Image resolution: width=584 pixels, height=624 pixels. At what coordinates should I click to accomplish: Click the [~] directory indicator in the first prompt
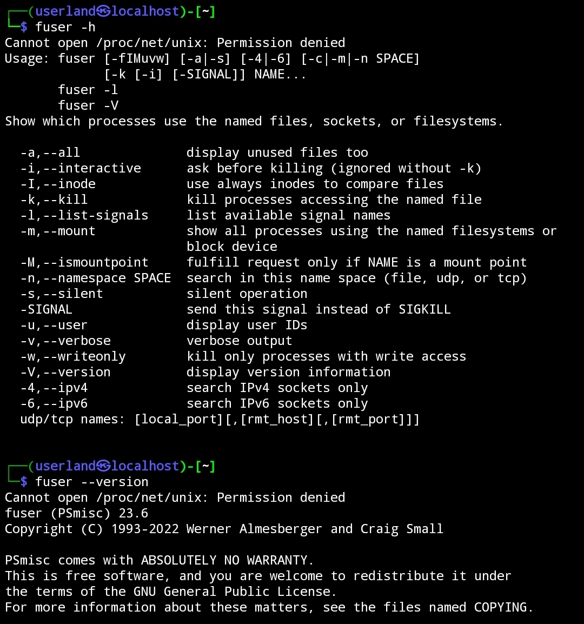(205, 11)
